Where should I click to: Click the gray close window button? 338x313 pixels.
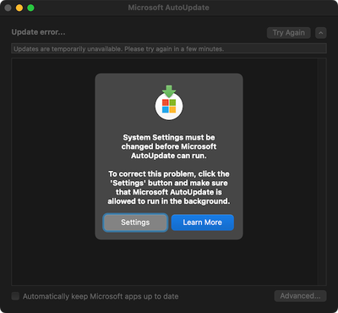tap(8, 8)
